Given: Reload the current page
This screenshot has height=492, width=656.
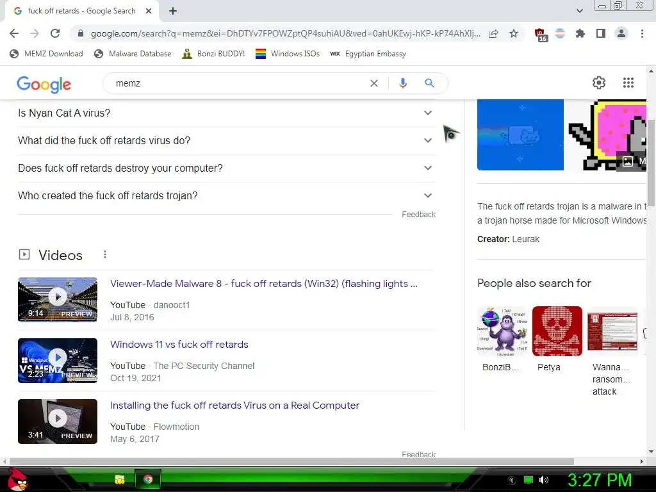Looking at the screenshot, I should tap(55, 33).
